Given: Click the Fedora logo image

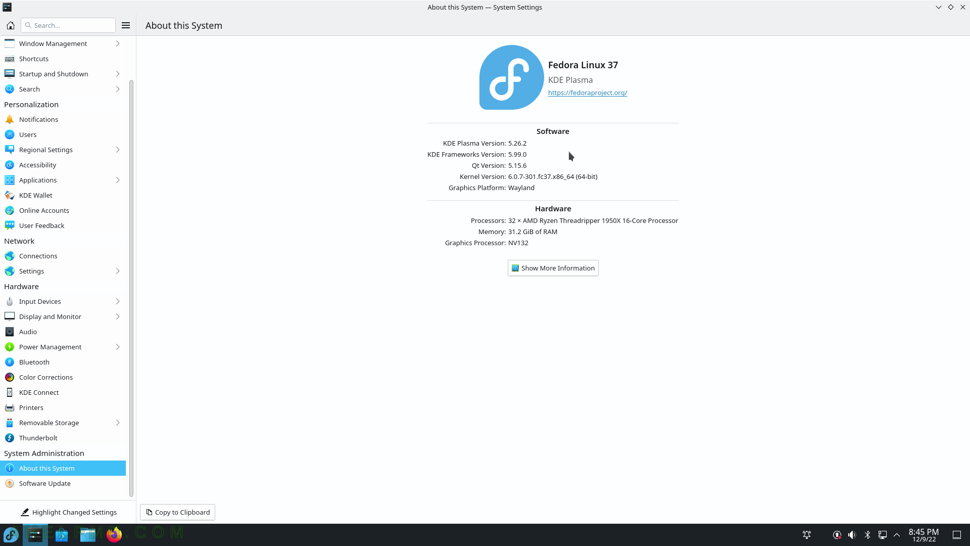Looking at the screenshot, I should [511, 77].
